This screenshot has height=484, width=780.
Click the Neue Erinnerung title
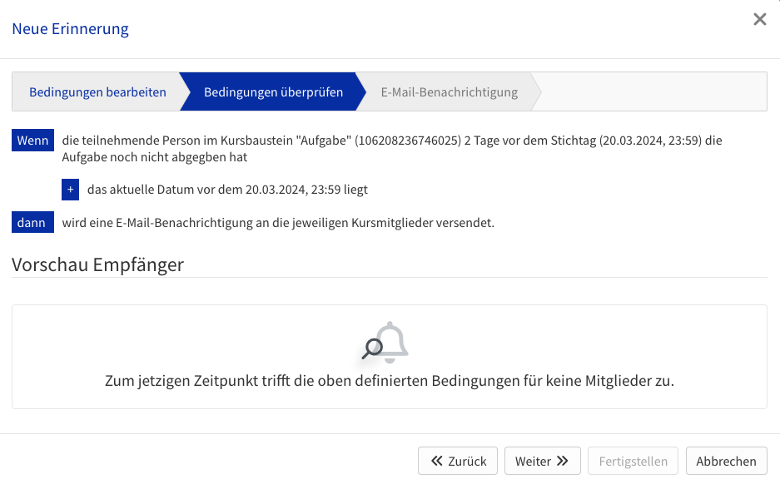(x=70, y=29)
